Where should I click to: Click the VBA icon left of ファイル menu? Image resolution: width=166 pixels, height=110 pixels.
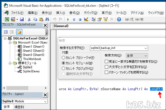6,13
